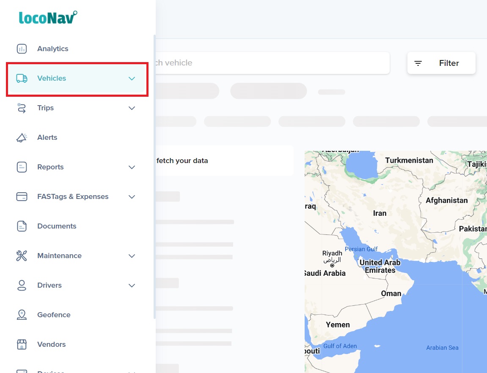Expand the FASTags & Expenses chevron
Viewport: 487px width, 373px height.
click(132, 197)
